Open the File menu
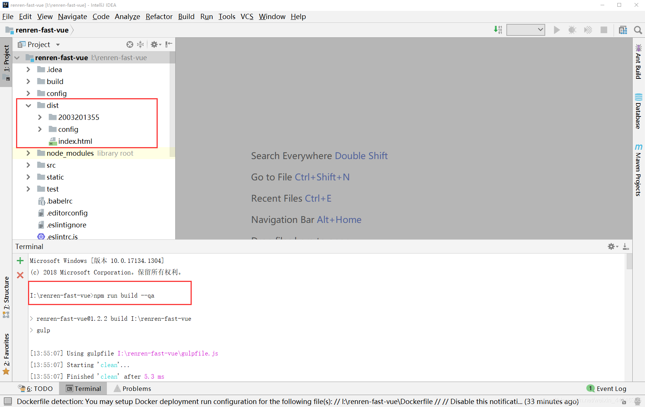645x407 pixels. [x=8, y=16]
